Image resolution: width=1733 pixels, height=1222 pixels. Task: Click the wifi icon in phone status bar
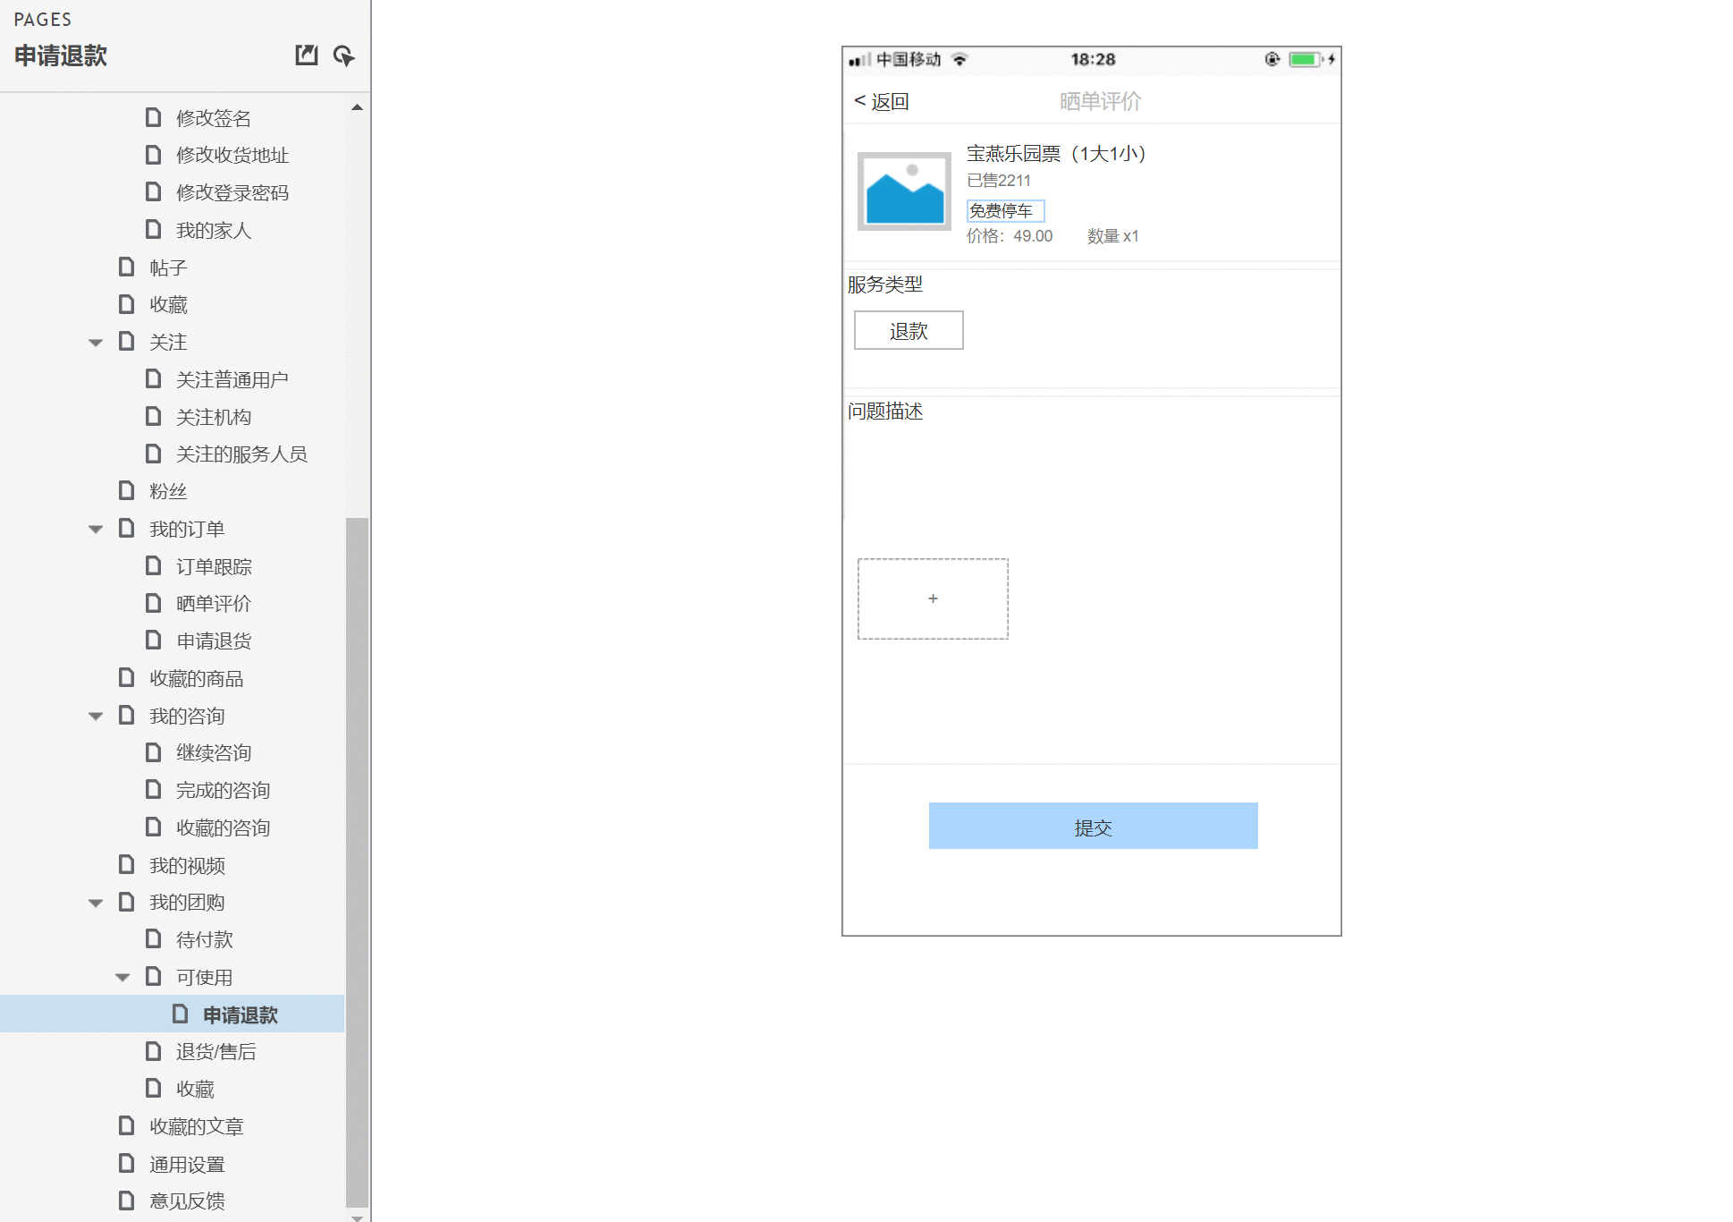pos(959,59)
